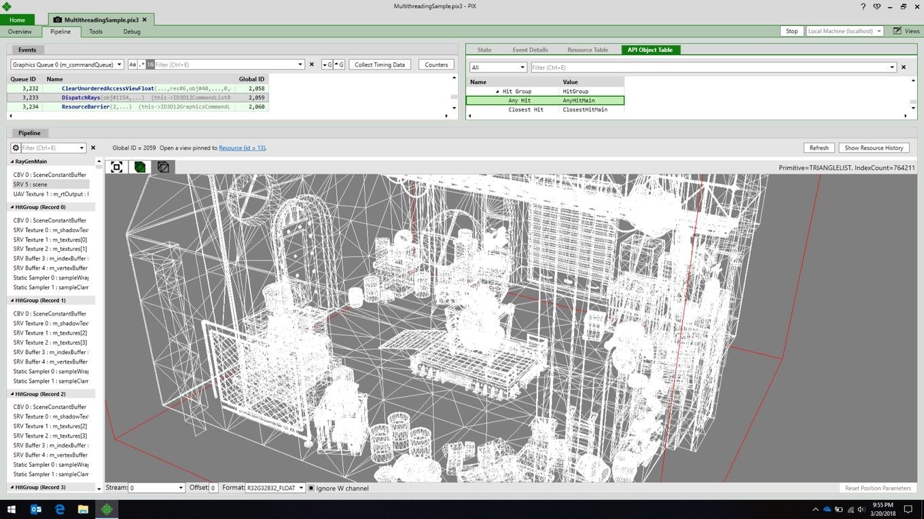Open Edge browser from the taskbar
The image size is (924, 519).
(x=60, y=509)
